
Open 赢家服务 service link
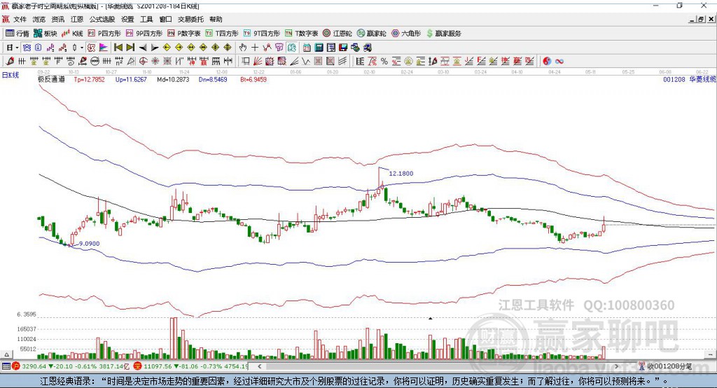coord(443,34)
